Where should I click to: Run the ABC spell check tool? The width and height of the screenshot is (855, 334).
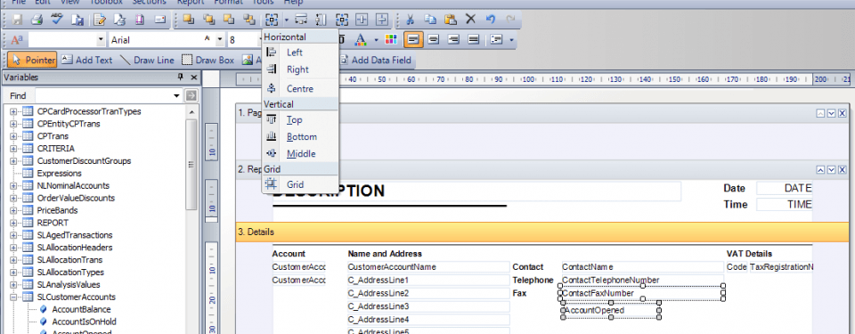[x=57, y=20]
